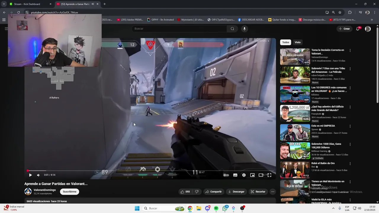Open Chrome media control icon
This screenshot has width=379, height=213.
point(360,12)
